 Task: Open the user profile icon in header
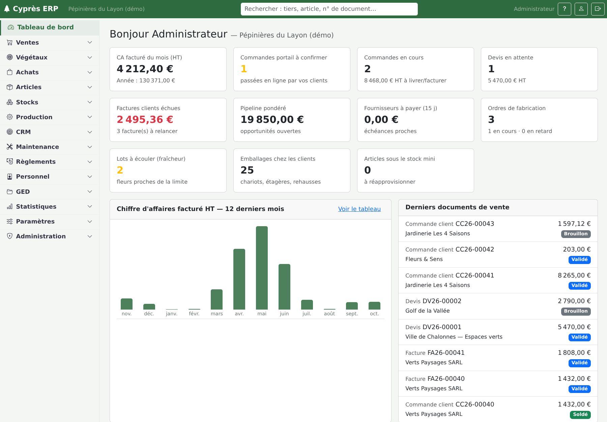click(x=581, y=9)
